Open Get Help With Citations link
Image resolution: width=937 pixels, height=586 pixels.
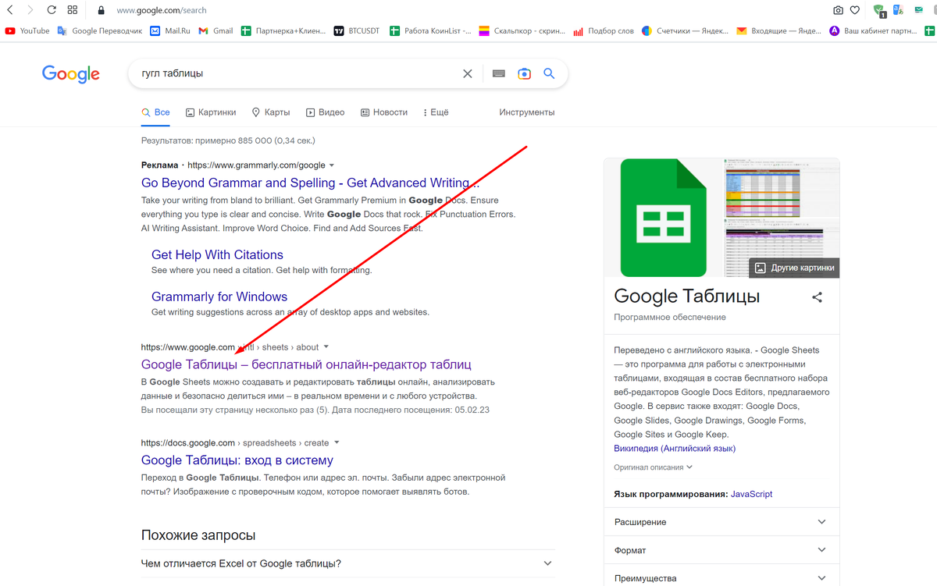click(x=217, y=254)
